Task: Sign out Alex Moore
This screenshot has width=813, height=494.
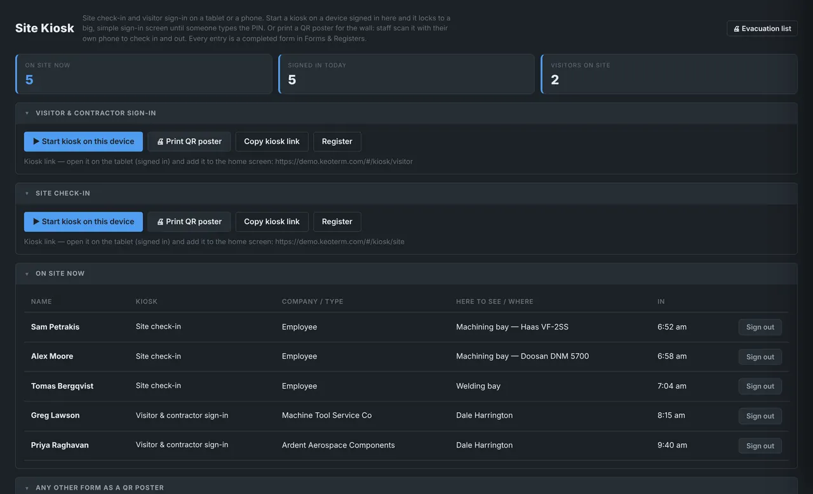Action: point(760,357)
